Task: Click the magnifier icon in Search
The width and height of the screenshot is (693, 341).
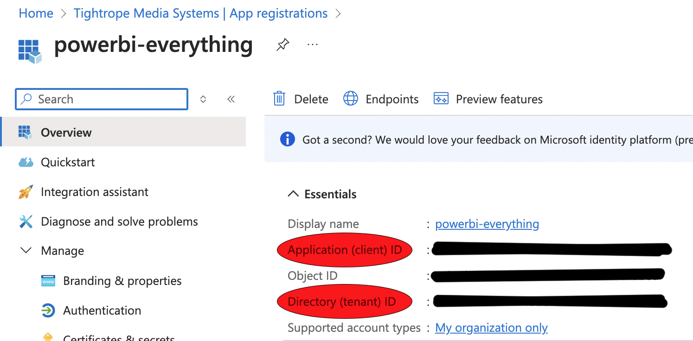Action: click(27, 99)
